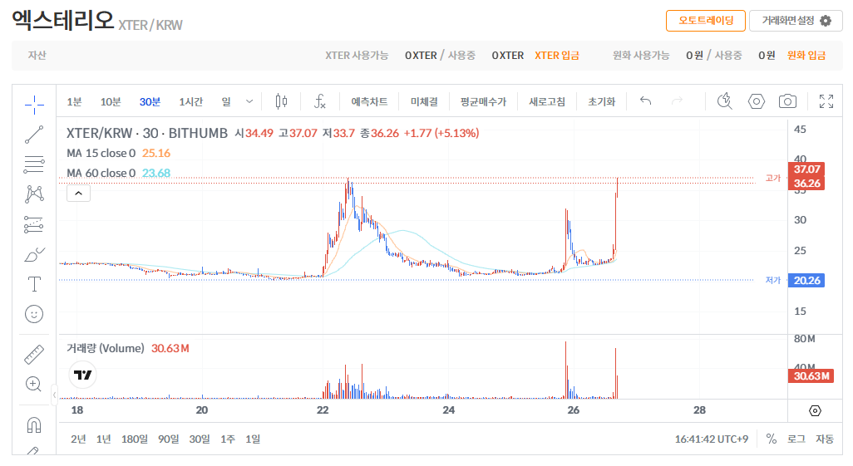Select the text annotation tool
This screenshot has height=466, width=853.
[34, 284]
